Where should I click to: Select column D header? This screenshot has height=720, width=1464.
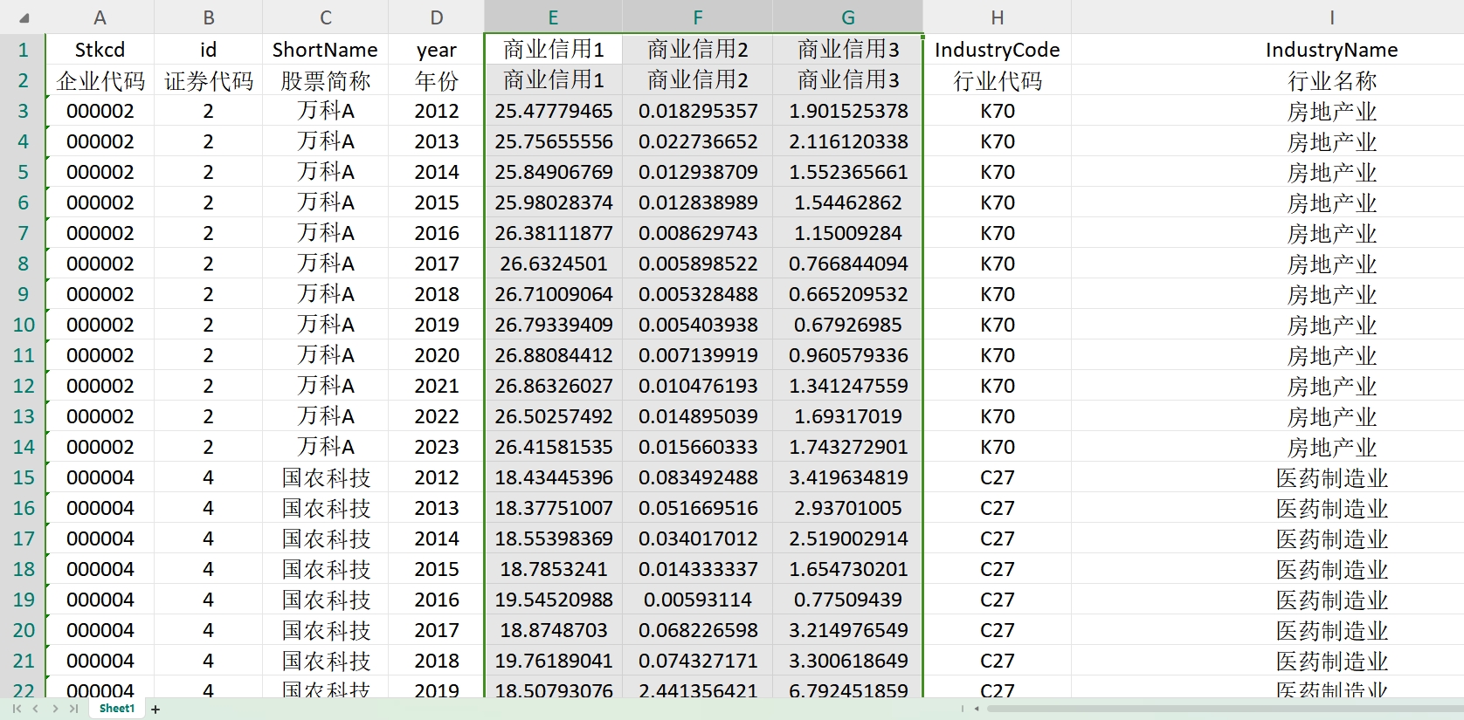click(436, 17)
